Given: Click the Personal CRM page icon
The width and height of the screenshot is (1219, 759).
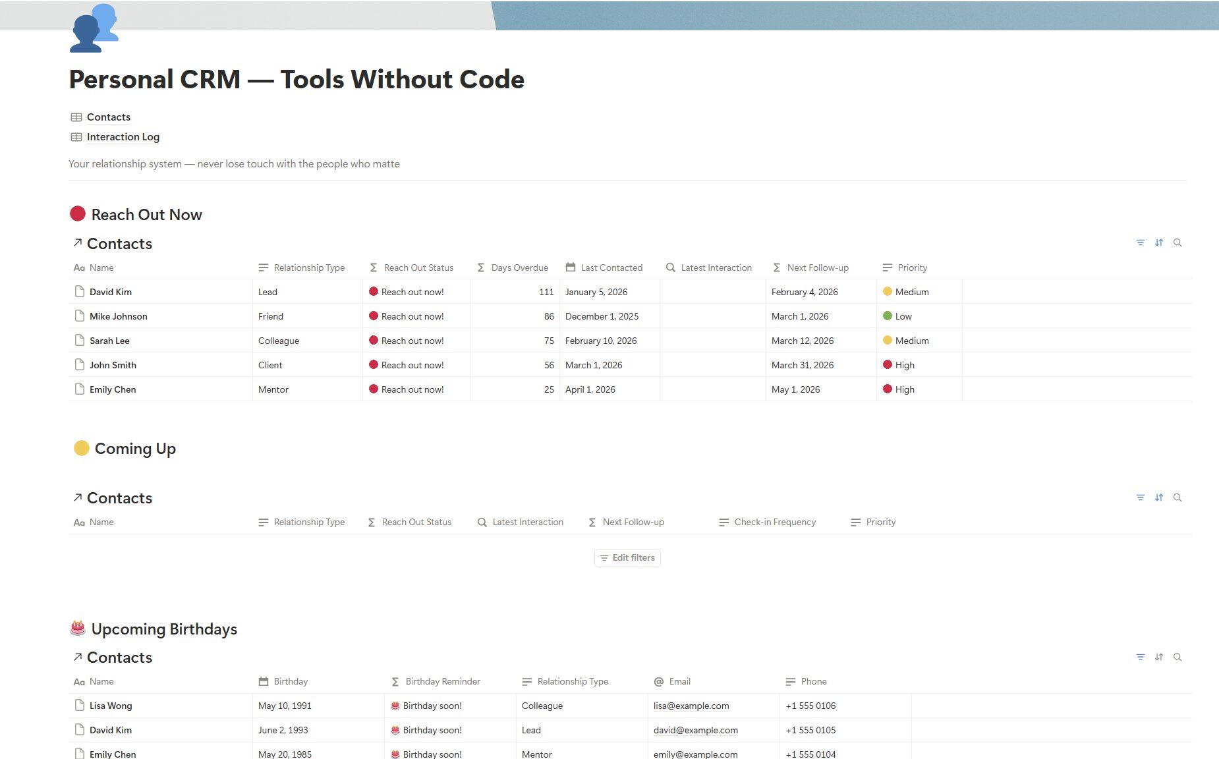Looking at the screenshot, I should pos(94,28).
